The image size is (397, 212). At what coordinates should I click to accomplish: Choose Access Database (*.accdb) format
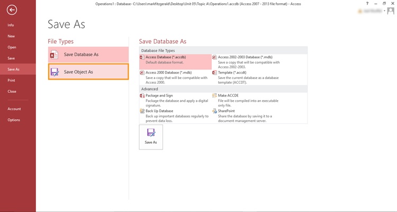point(175,61)
